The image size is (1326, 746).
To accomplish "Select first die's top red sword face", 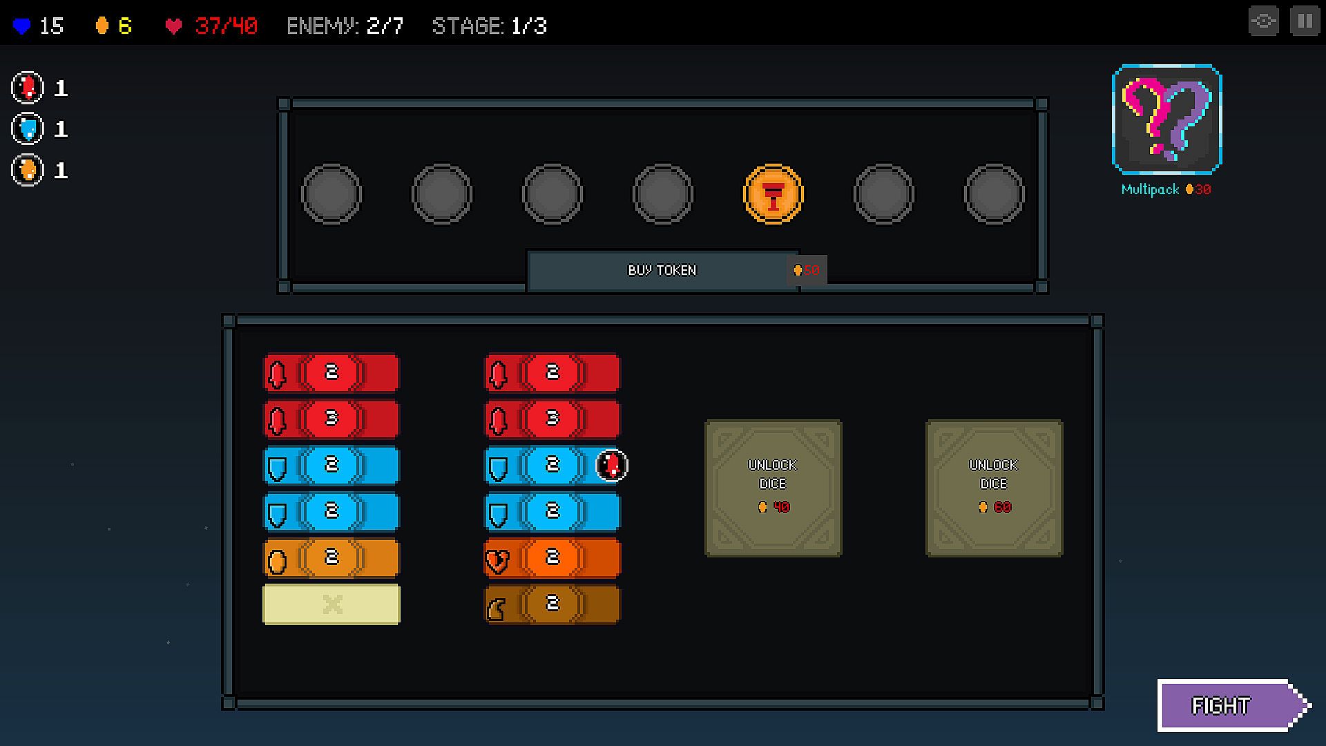I will [x=331, y=373].
